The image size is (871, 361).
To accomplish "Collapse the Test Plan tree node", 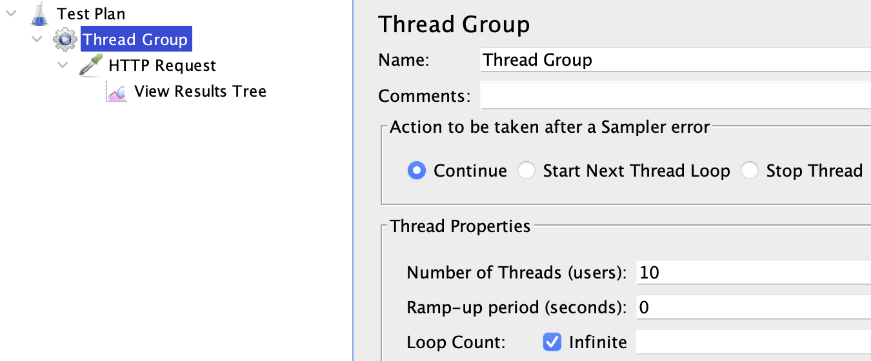I will pos(10,14).
